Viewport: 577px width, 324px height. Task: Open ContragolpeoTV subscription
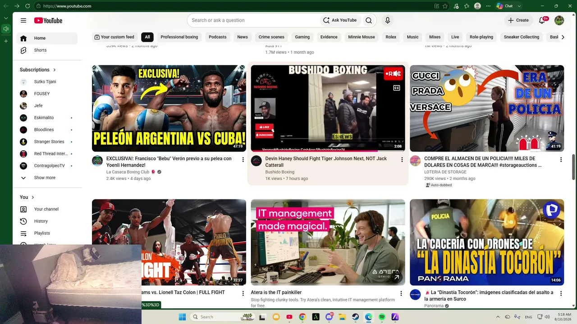tap(47, 166)
